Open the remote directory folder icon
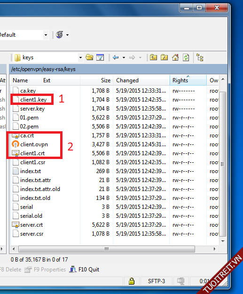The height and width of the screenshot is (294, 243). tap(89, 57)
